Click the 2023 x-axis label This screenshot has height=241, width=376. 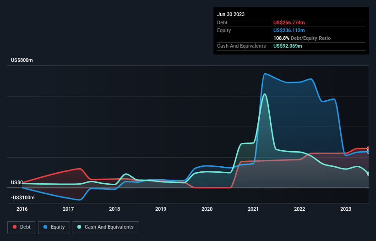(x=346, y=209)
